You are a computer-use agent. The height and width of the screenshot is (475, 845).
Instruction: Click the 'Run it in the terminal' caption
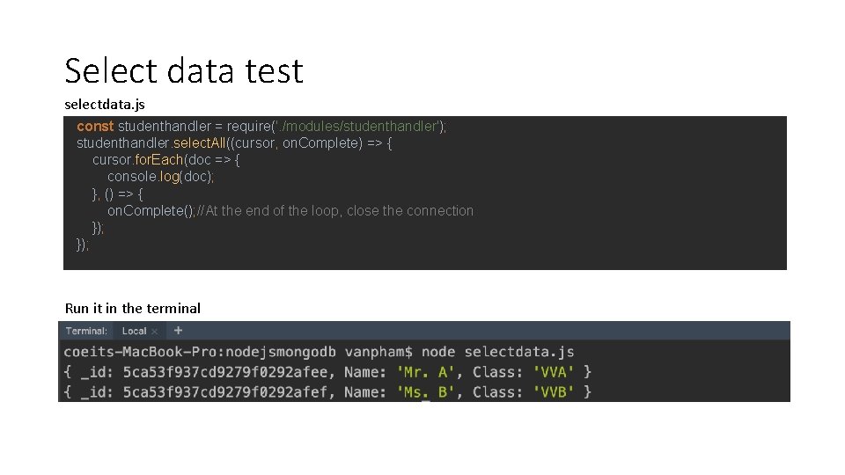[133, 308]
